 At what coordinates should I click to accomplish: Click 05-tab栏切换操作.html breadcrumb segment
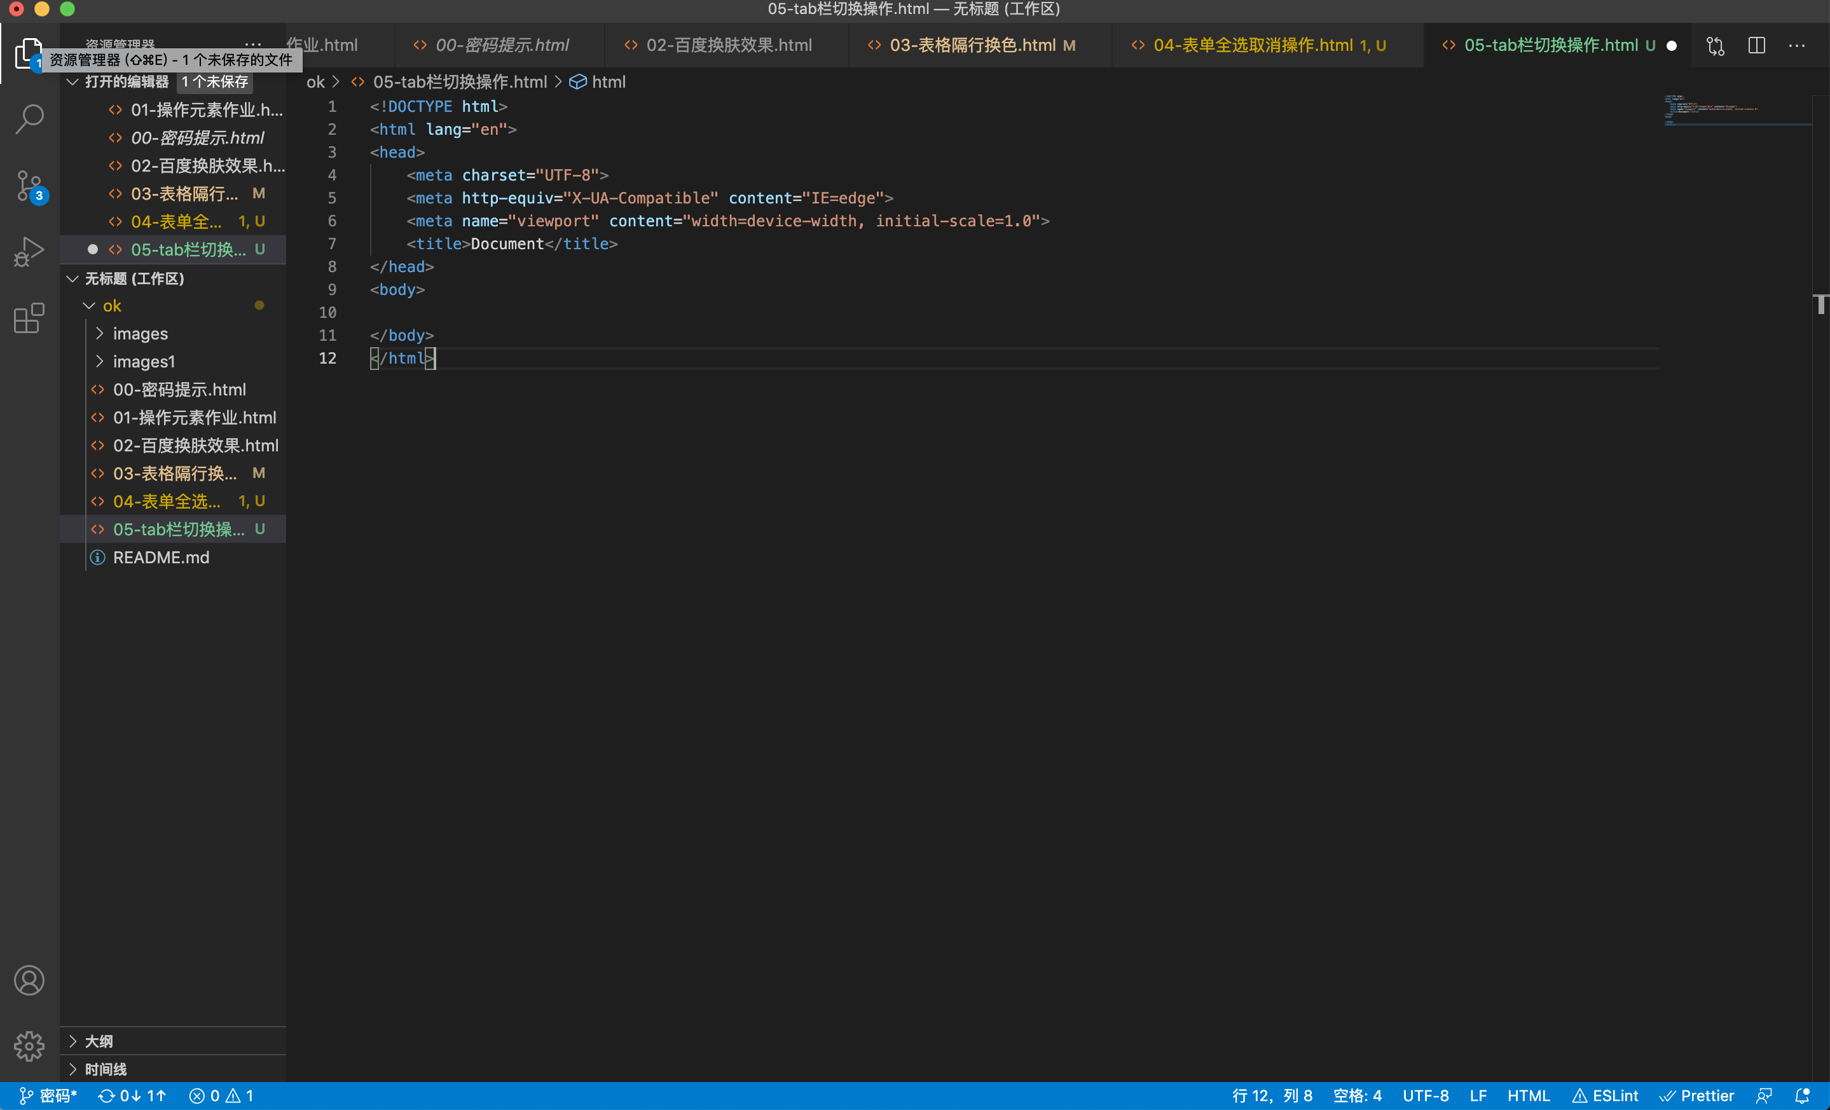[x=450, y=81]
